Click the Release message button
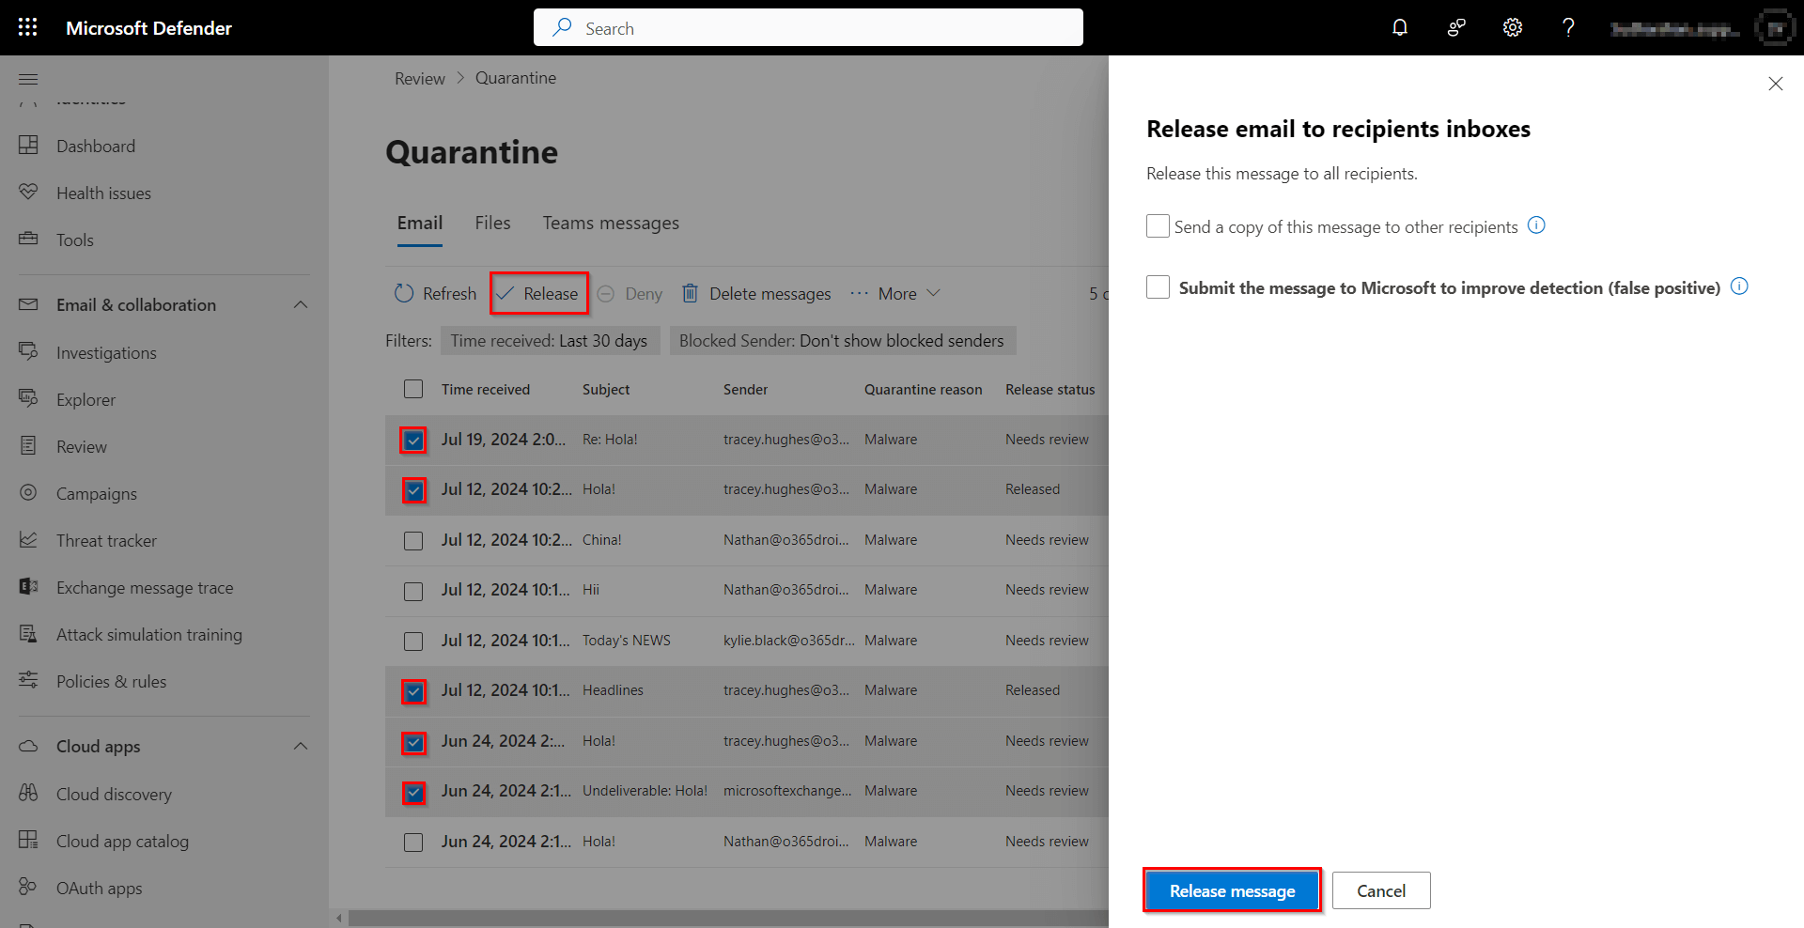 [1231, 890]
